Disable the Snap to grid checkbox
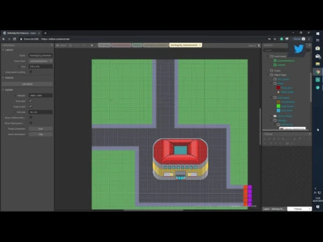This screenshot has height=242, width=323. (31, 106)
